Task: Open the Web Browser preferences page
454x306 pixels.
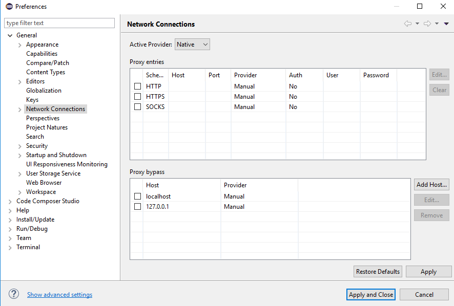Action: click(44, 183)
